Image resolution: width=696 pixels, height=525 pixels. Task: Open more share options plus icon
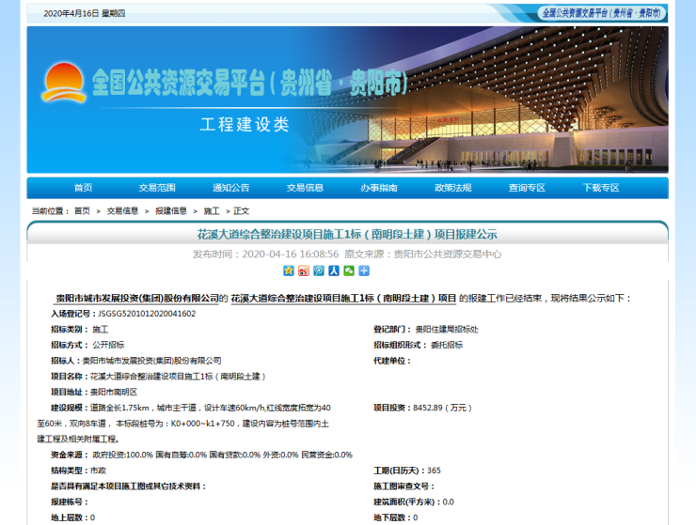point(364,270)
